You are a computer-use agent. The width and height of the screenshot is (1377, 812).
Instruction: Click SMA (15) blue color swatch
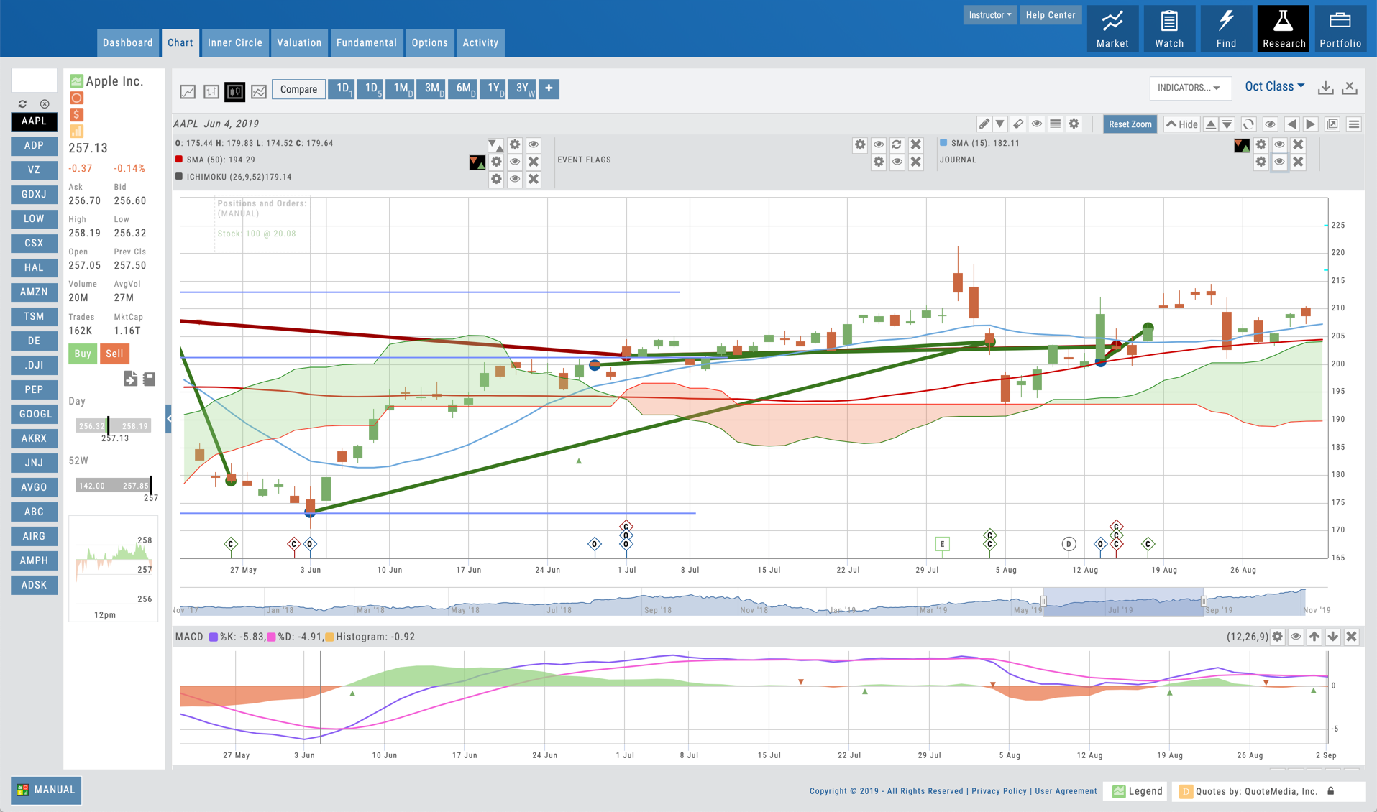pos(943,143)
